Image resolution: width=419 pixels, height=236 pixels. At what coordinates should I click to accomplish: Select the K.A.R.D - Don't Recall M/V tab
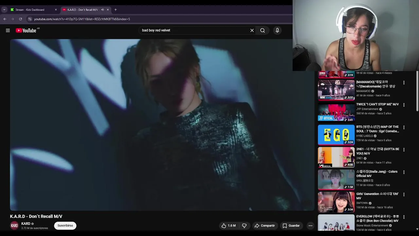tap(82, 10)
